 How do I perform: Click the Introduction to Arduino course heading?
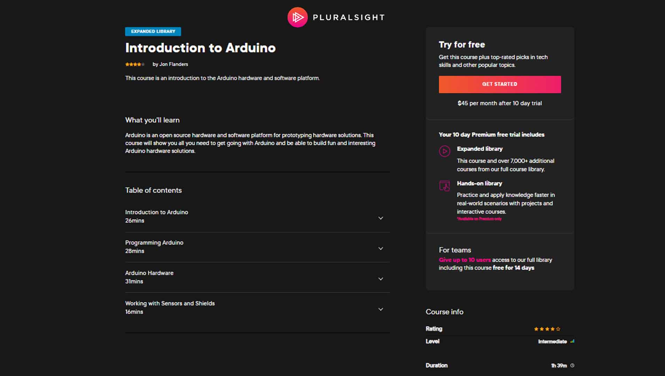[200, 48]
